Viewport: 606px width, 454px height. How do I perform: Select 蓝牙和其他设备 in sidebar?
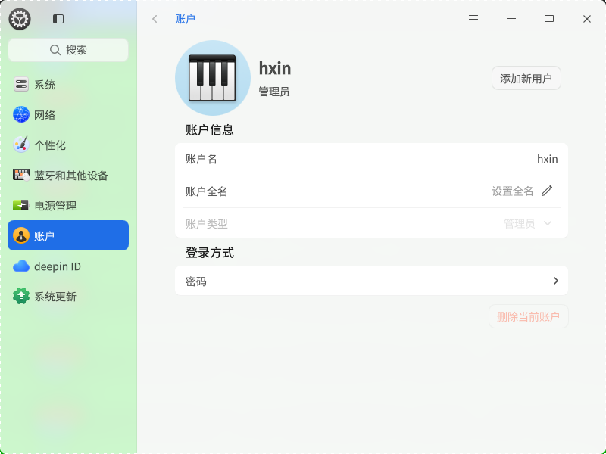pos(68,176)
